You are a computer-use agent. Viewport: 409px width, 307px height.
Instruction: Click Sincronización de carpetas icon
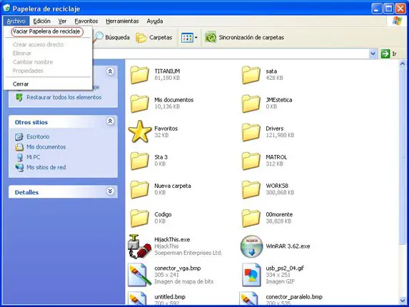211,37
